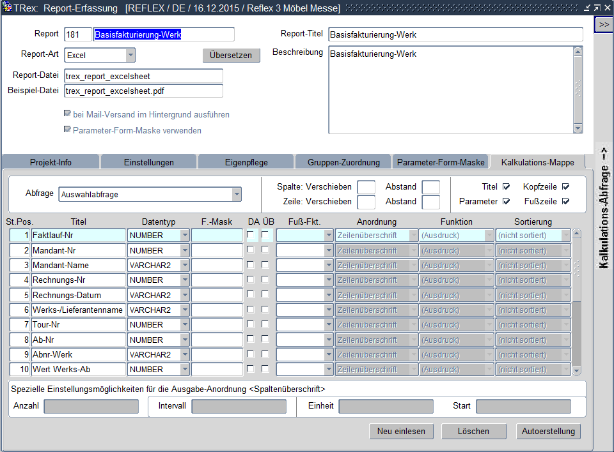Open the Report-Art dropdown
Screen dimensions: 614x452
point(130,56)
